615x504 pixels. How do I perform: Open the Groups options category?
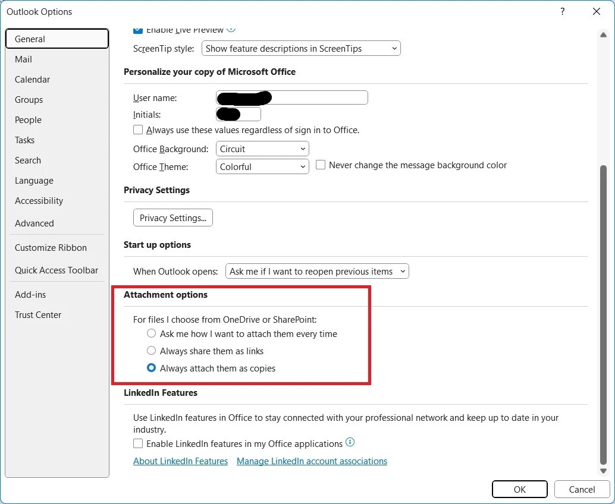pos(57,99)
